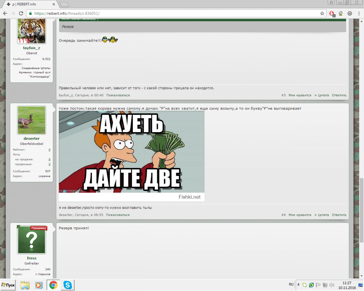Click the quoted 'Резерв' text
The height and width of the screenshot is (291, 364).
pos(68,27)
